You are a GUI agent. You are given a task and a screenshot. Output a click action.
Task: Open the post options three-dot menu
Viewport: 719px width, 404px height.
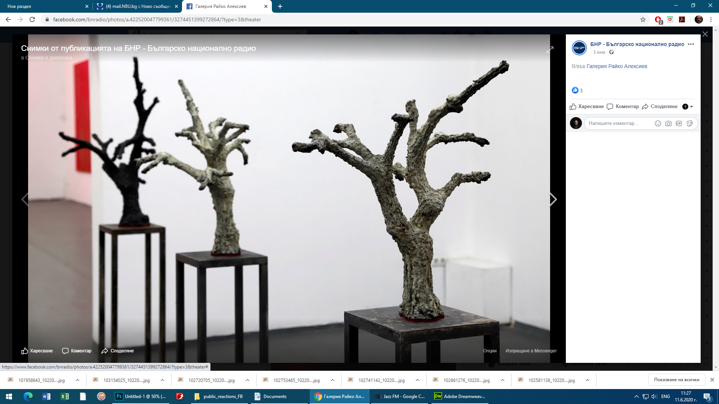coord(691,44)
